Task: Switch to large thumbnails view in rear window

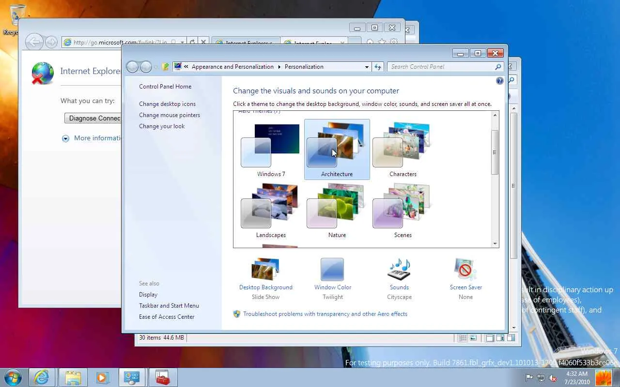Action: tap(473, 338)
